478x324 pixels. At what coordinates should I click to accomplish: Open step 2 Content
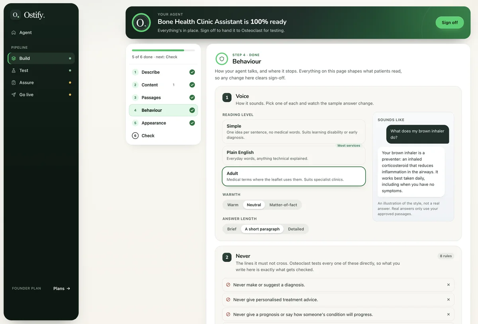point(163,85)
